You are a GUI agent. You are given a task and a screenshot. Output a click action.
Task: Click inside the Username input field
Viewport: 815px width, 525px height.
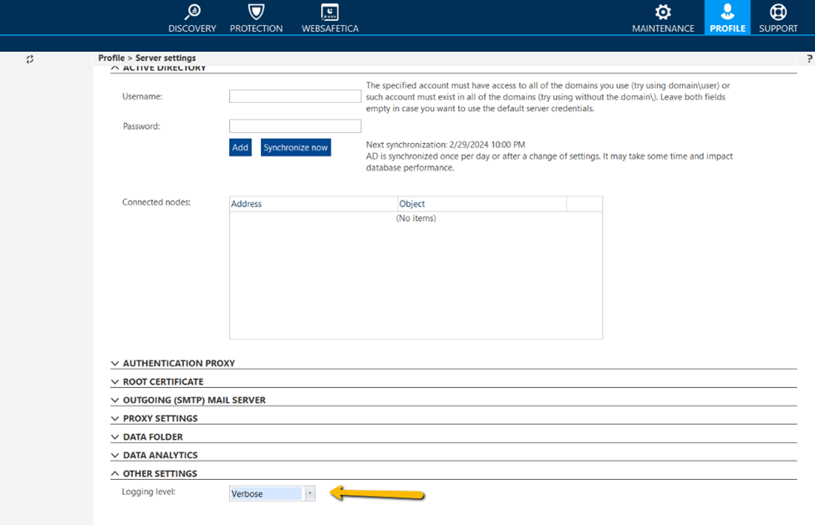(293, 95)
